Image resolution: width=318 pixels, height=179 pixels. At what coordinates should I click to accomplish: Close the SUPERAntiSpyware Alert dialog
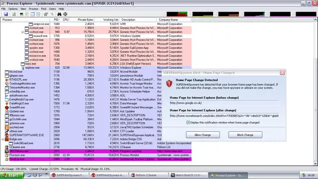[x=282, y=73]
